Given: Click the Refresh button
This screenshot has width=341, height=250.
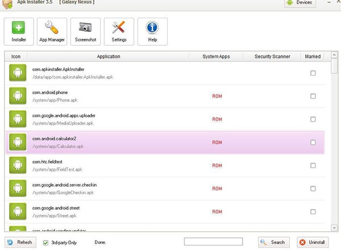Looking at the screenshot, I should click(x=20, y=242).
